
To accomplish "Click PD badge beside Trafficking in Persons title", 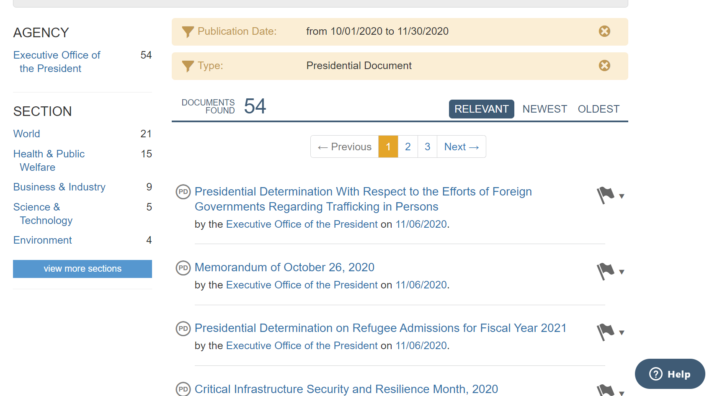I will click(183, 192).
